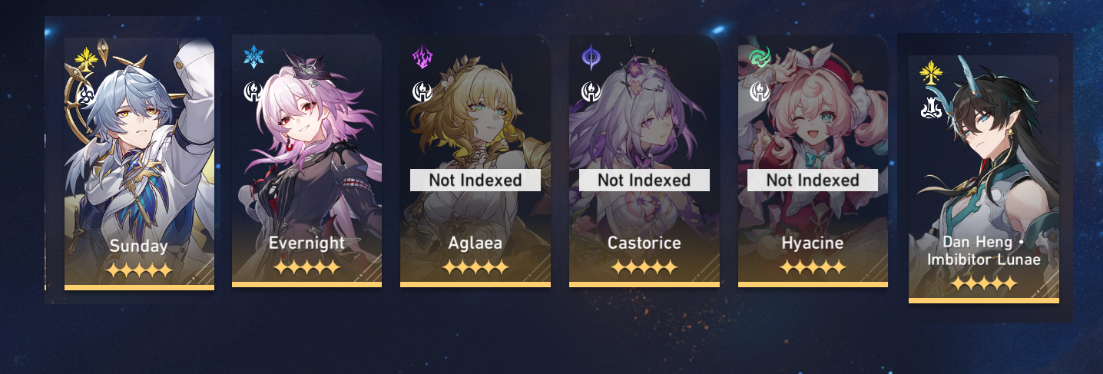Select the Dan Heng Imbibitor Lunae card
The image size is (1103, 374).
(x=984, y=179)
